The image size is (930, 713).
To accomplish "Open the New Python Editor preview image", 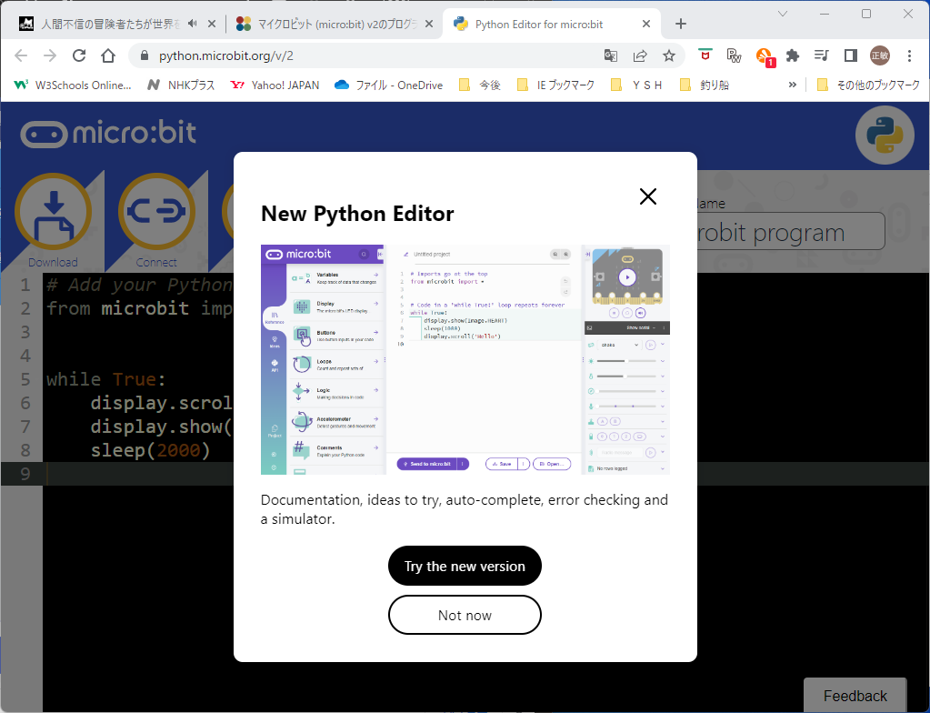I will click(465, 359).
